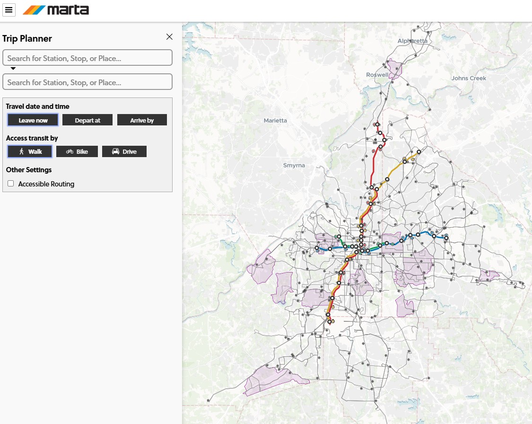Click the origin search field
Screen dimensions: 532x424
[87, 58]
